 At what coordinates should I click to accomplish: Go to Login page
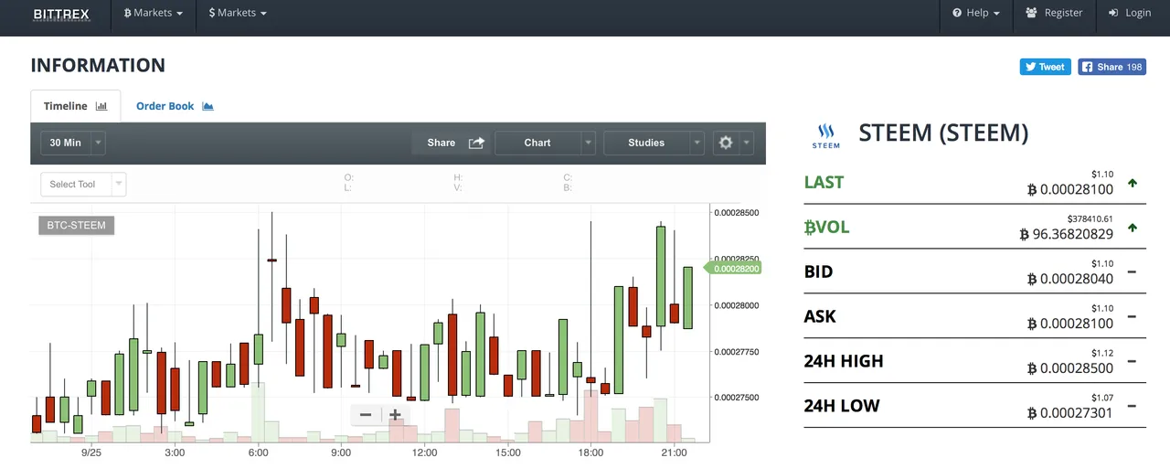point(1130,13)
